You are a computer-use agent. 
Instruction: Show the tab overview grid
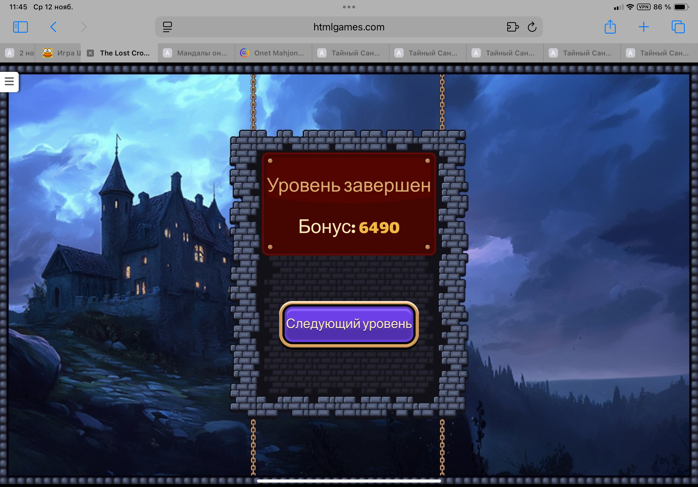click(x=678, y=27)
